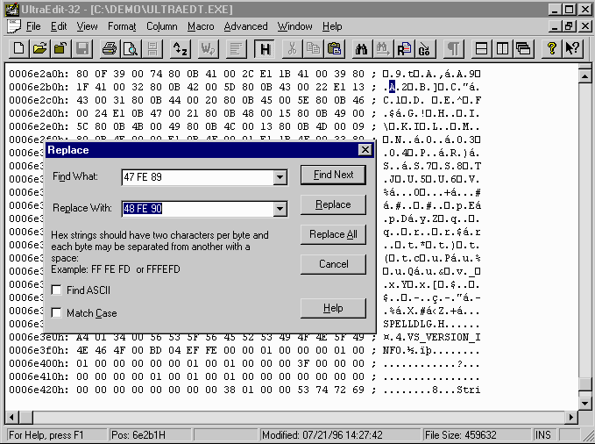Toggle Hex Edit mode H icon
This screenshot has width=595, height=444.
point(265,48)
